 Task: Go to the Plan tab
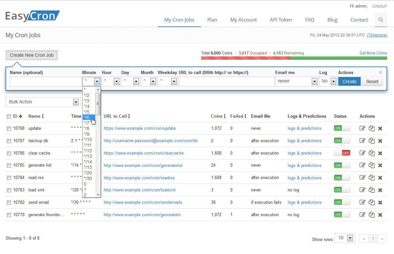[212, 20]
